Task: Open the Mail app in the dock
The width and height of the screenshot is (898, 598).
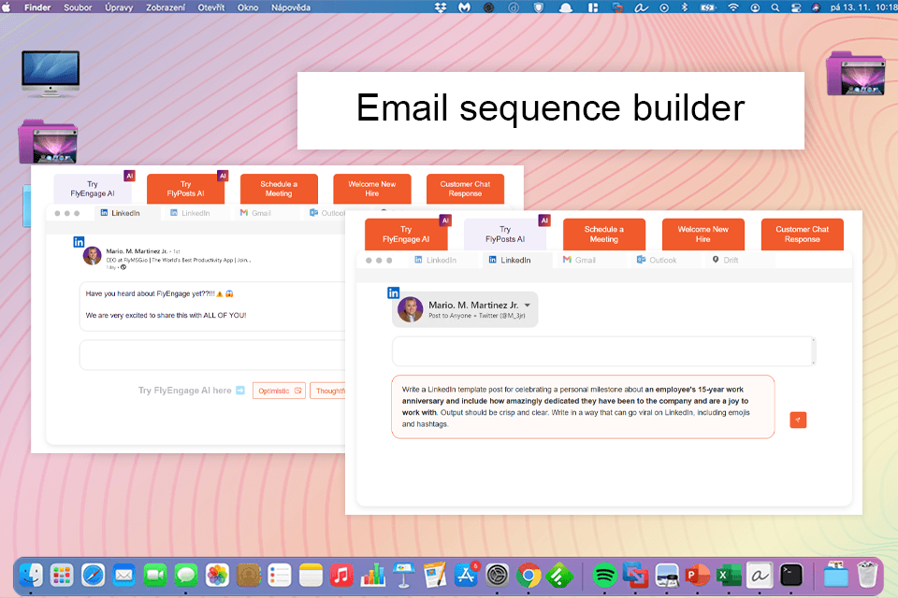Action: point(123,576)
